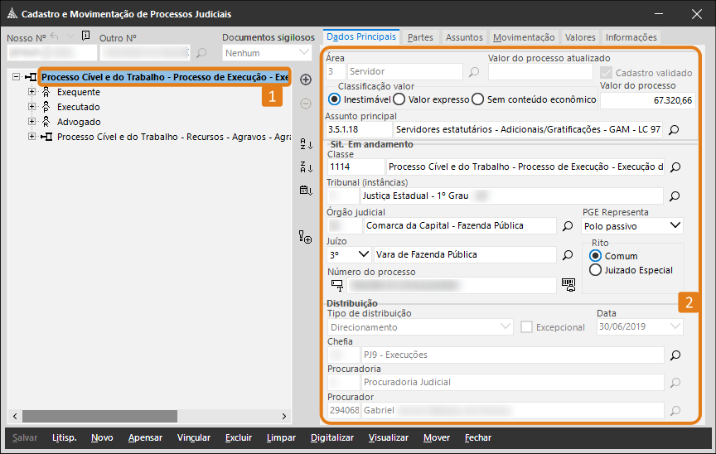Click the add item plus icon beside tree
The width and height of the screenshot is (716, 454).
click(306, 80)
